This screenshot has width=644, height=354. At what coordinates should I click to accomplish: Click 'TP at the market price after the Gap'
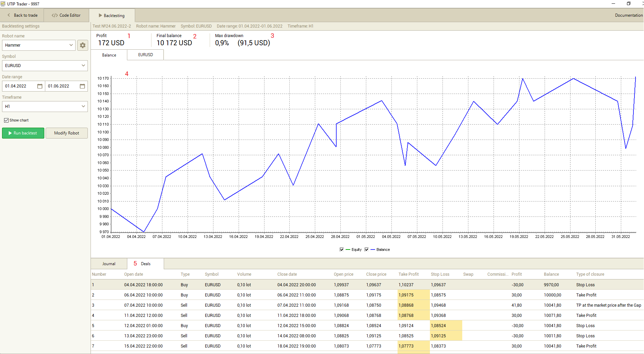pos(608,305)
